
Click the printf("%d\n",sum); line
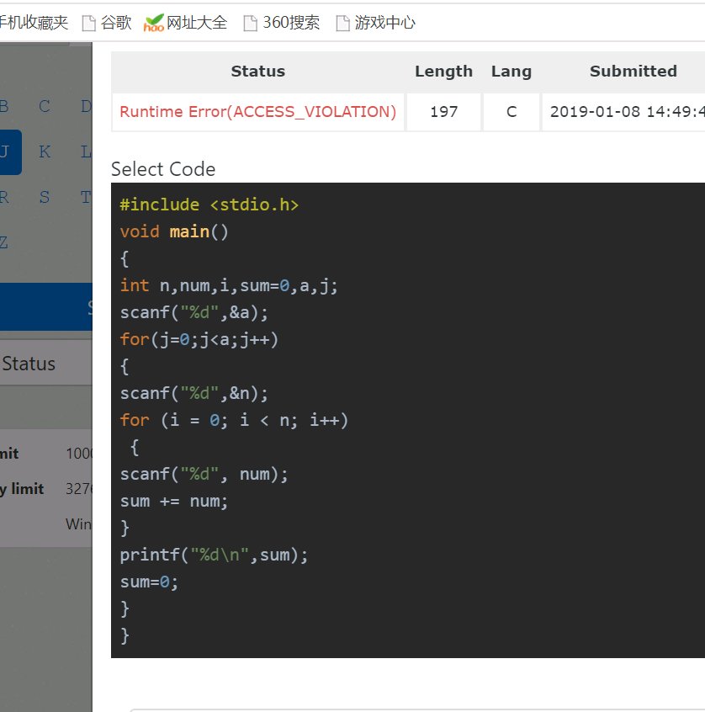[214, 555]
